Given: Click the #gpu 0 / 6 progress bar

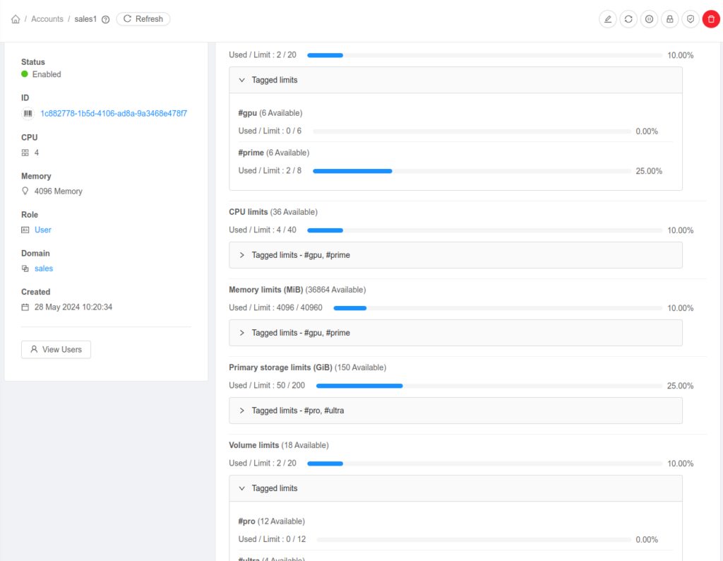Looking at the screenshot, I should pyautogui.click(x=472, y=131).
